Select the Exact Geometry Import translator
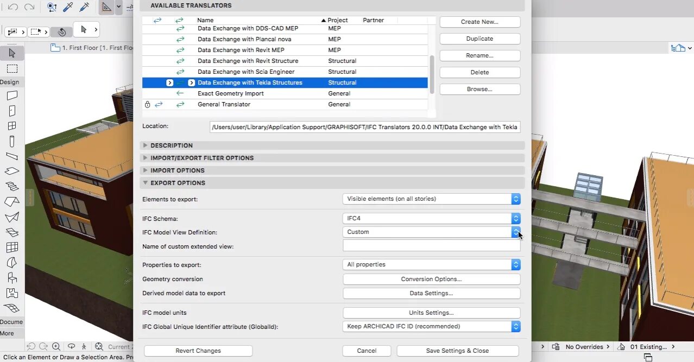Screen dimensions: 694x362 pyautogui.click(x=285, y=93)
